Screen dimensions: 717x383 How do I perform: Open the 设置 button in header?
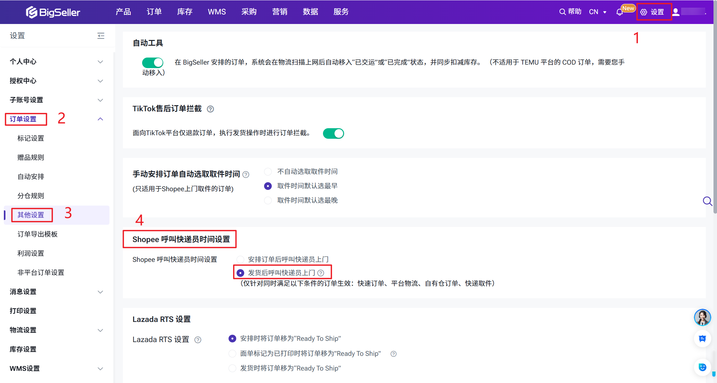tap(653, 12)
